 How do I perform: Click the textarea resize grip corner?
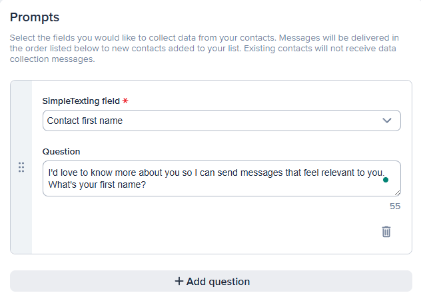[397, 192]
